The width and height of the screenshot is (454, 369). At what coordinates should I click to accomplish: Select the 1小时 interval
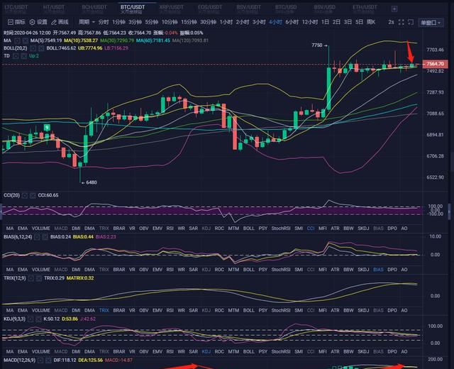click(226, 22)
